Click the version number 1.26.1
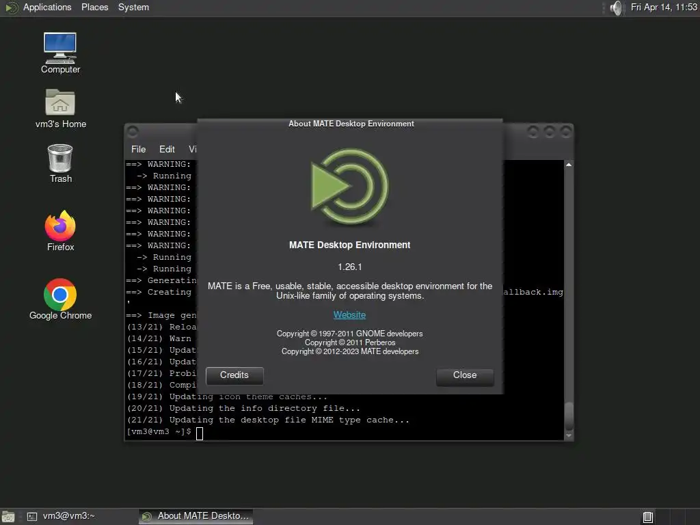Viewport: 700px width, 525px height. 349,267
